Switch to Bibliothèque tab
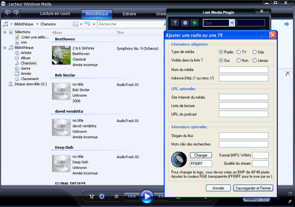295x207 pixels. [x=97, y=14]
